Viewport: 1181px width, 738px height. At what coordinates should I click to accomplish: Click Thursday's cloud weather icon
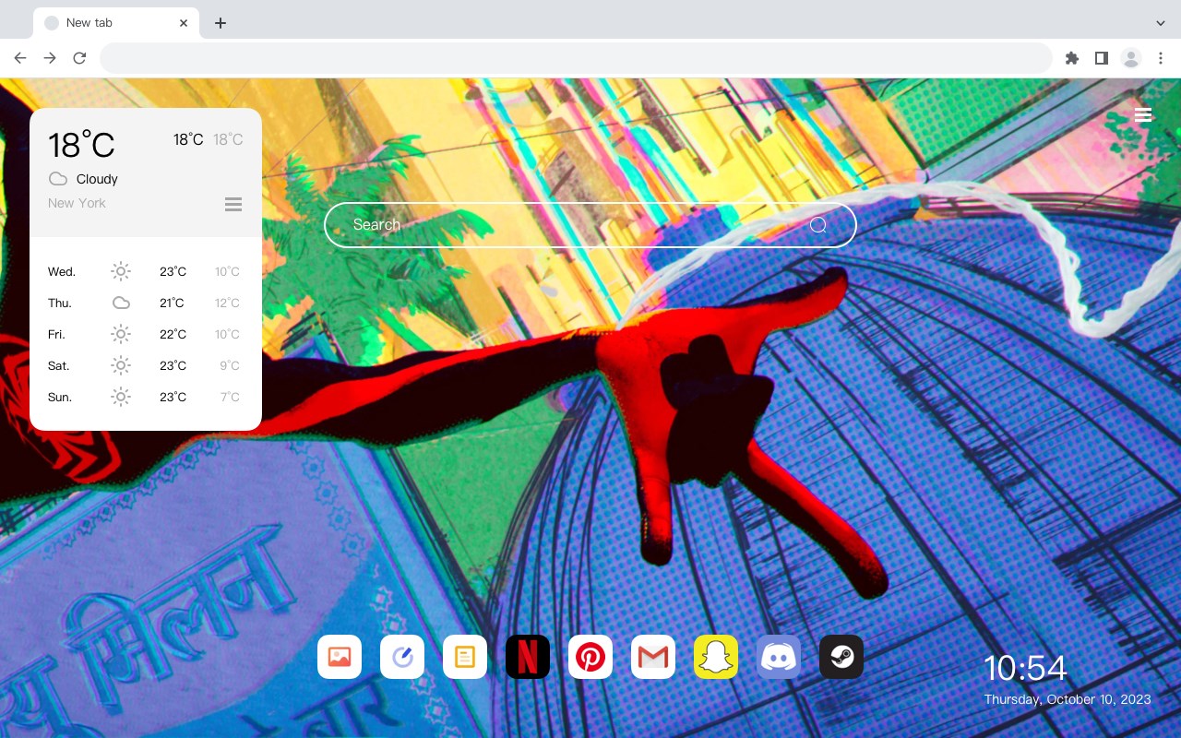coord(121,303)
